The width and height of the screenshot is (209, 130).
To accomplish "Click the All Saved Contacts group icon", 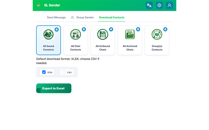I will tap(49, 34).
